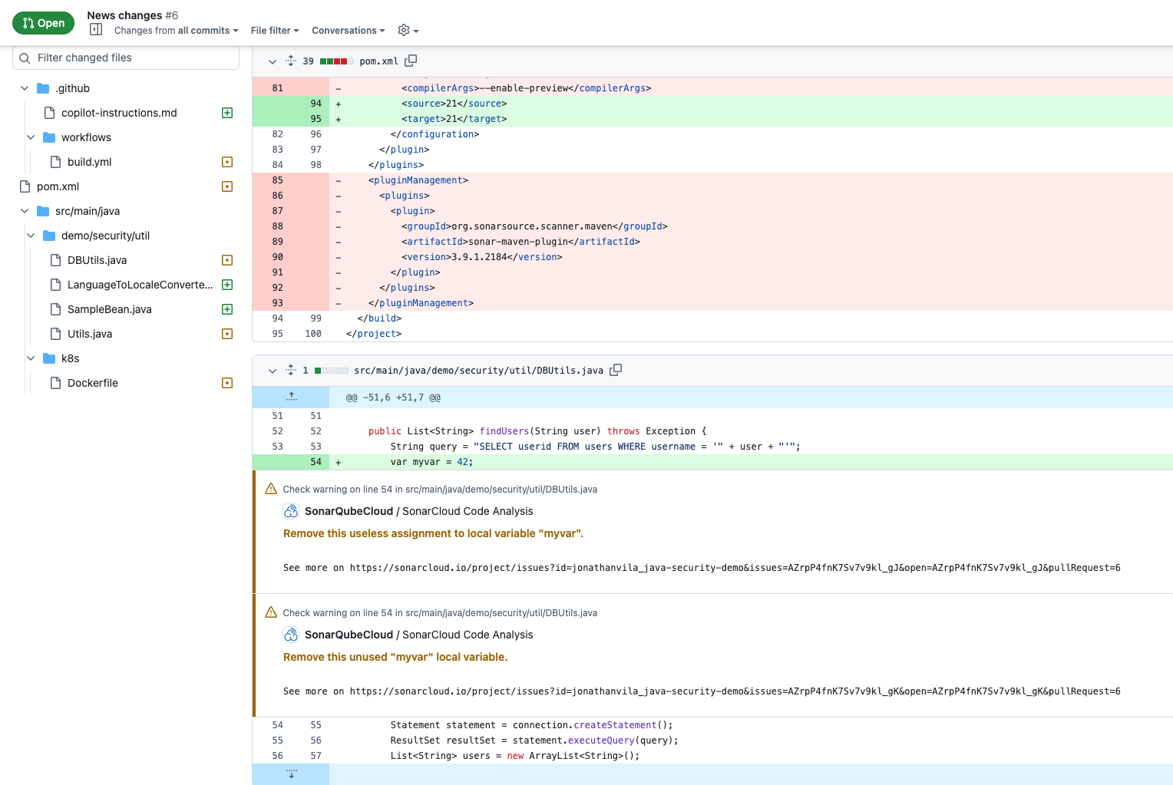This screenshot has width=1173, height=785.
Task: Collapse the DBUtils.java file diff
Action: tap(273, 371)
